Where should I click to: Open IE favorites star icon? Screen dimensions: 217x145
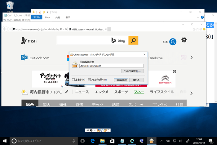pyautogui.click(x=197, y=29)
